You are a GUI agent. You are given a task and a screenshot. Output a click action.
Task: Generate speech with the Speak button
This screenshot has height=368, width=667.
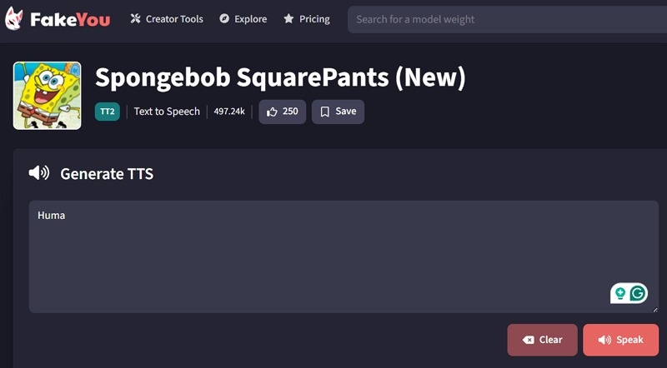621,340
